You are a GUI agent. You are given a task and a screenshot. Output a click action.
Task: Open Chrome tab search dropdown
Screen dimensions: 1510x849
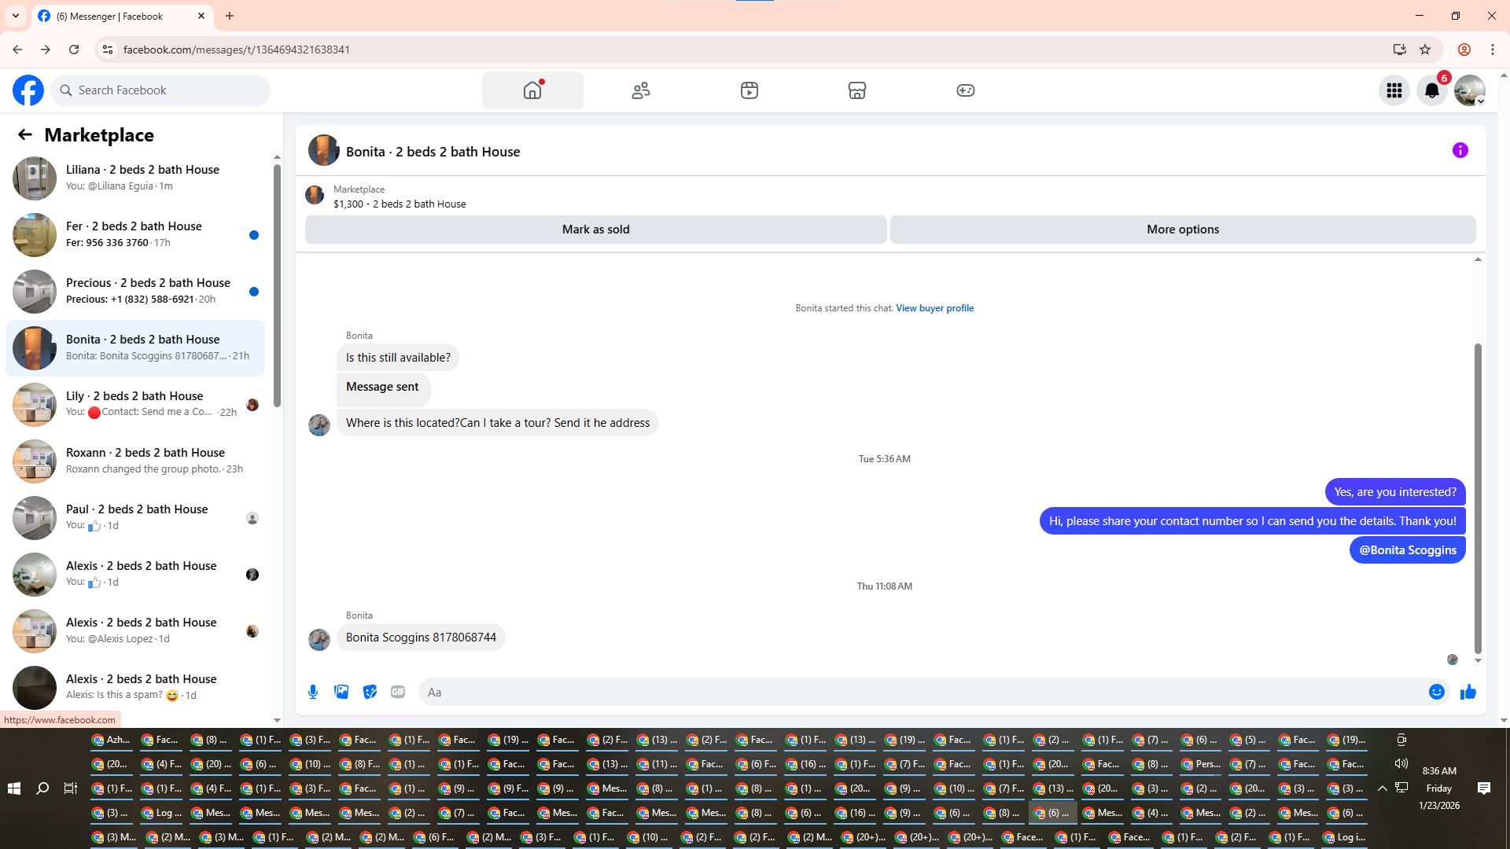(x=16, y=16)
